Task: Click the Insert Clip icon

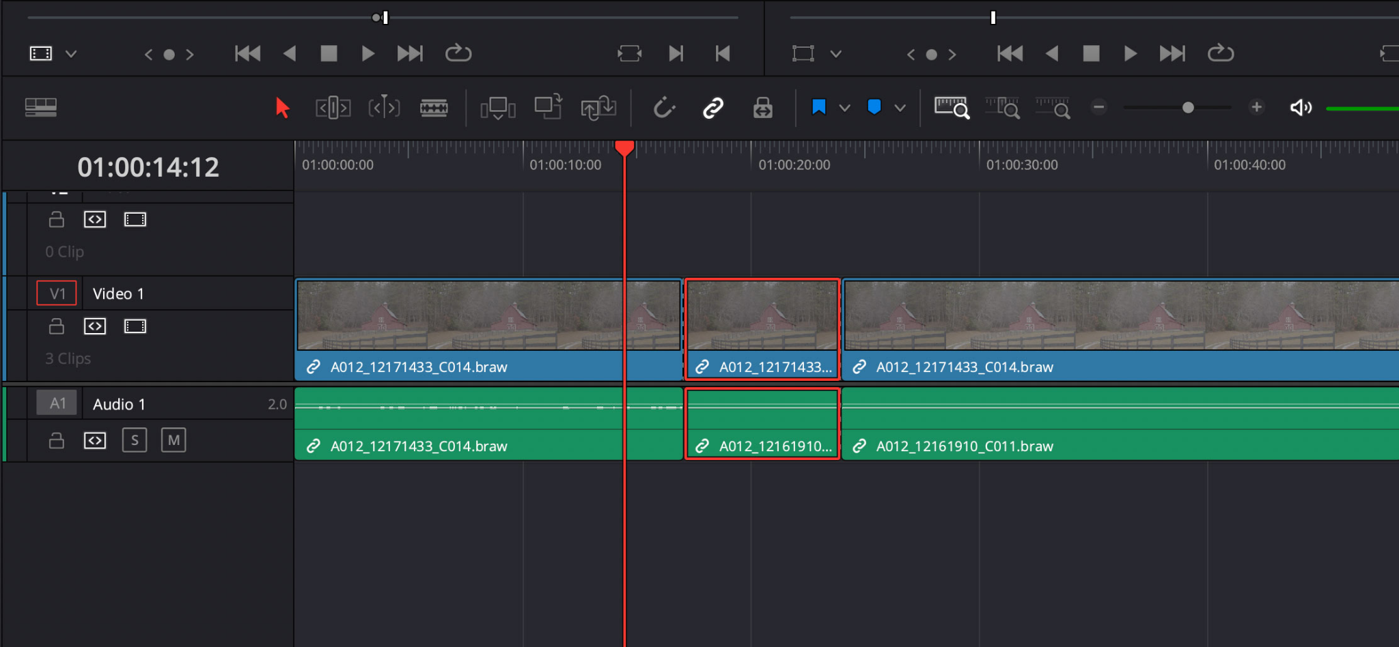Action: (497, 108)
